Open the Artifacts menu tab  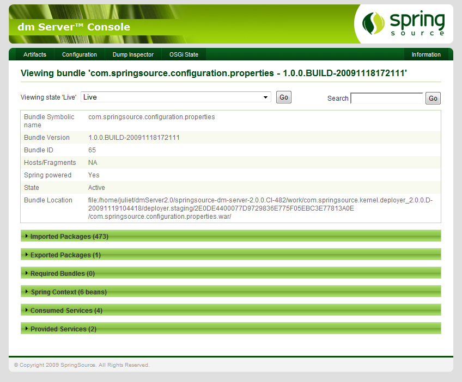pos(35,54)
